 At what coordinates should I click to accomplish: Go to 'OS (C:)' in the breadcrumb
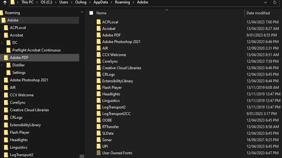[x=46, y=2]
